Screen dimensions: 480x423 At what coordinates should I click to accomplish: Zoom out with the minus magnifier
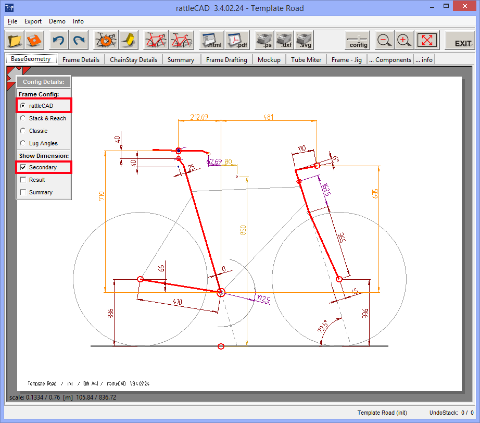(x=384, y=41)
